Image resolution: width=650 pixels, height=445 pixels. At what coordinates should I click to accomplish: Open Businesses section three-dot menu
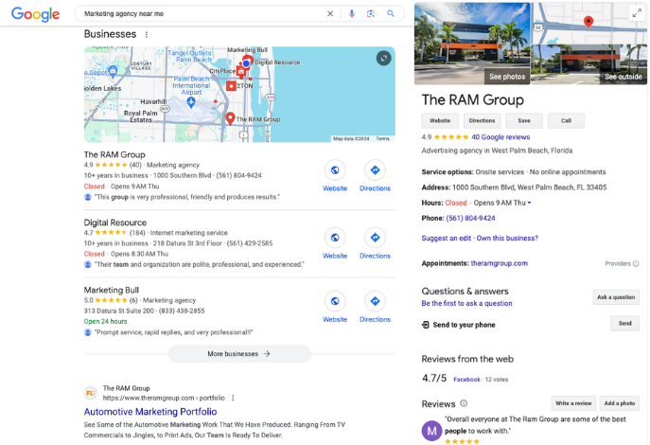[146, 35]
